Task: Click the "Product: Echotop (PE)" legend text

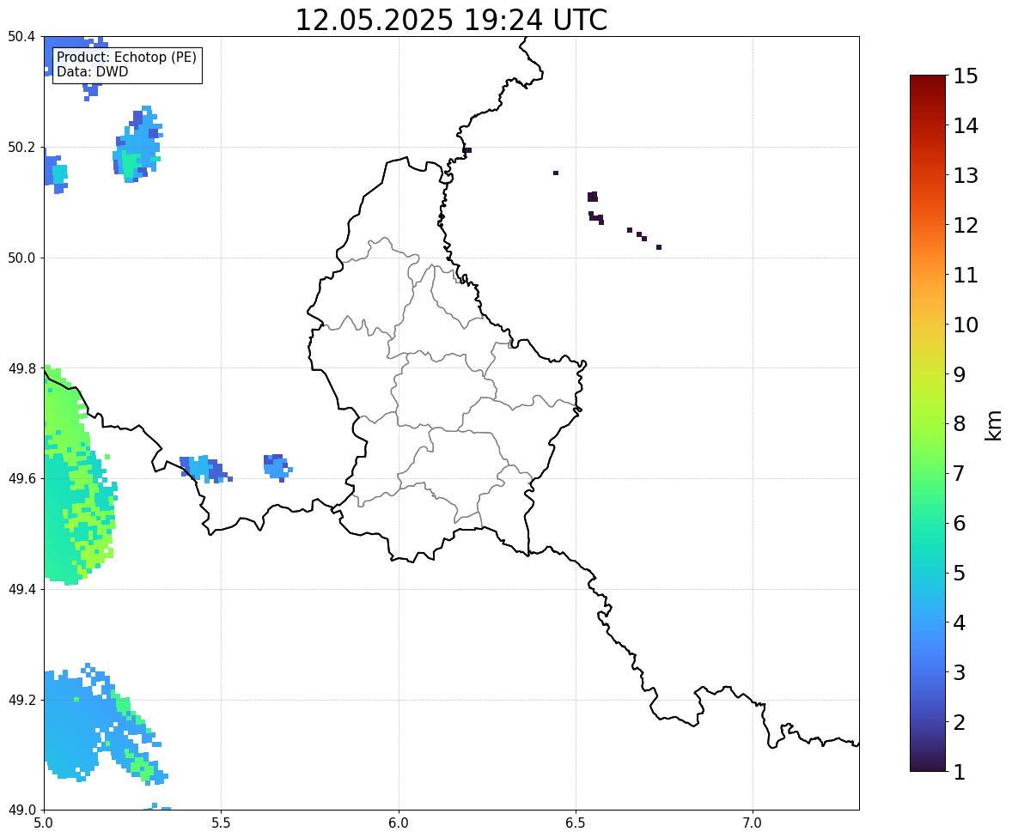Action: click(x=126, y=58)
